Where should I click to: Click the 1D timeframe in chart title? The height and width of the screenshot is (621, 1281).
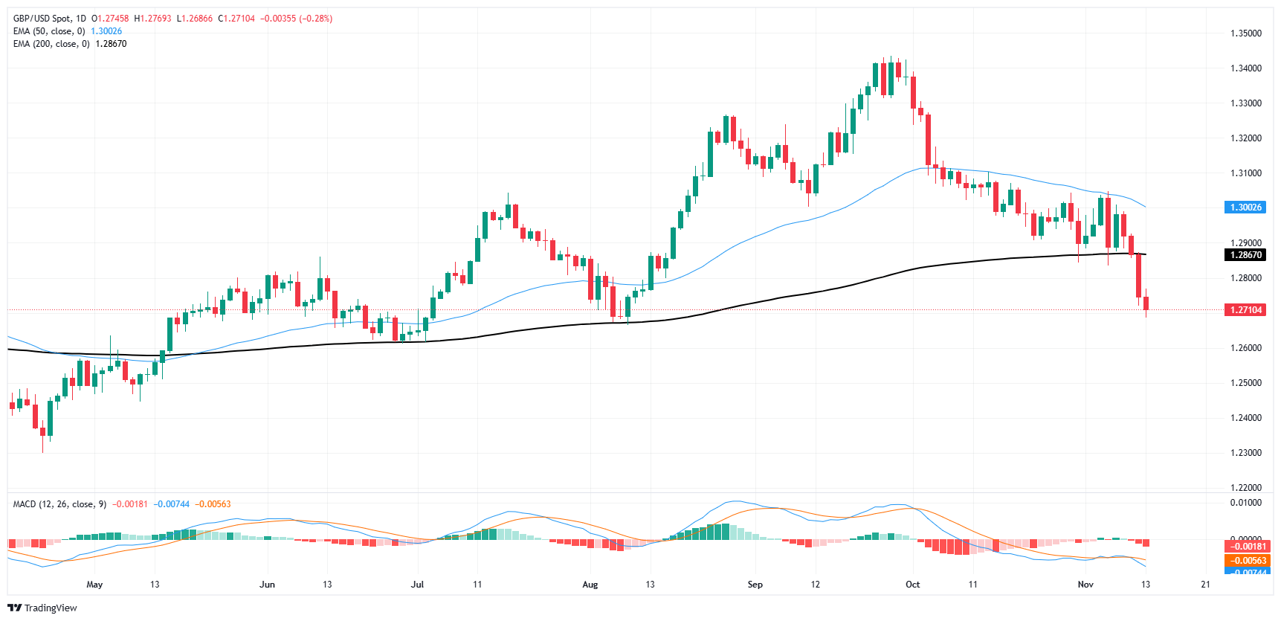81,19
